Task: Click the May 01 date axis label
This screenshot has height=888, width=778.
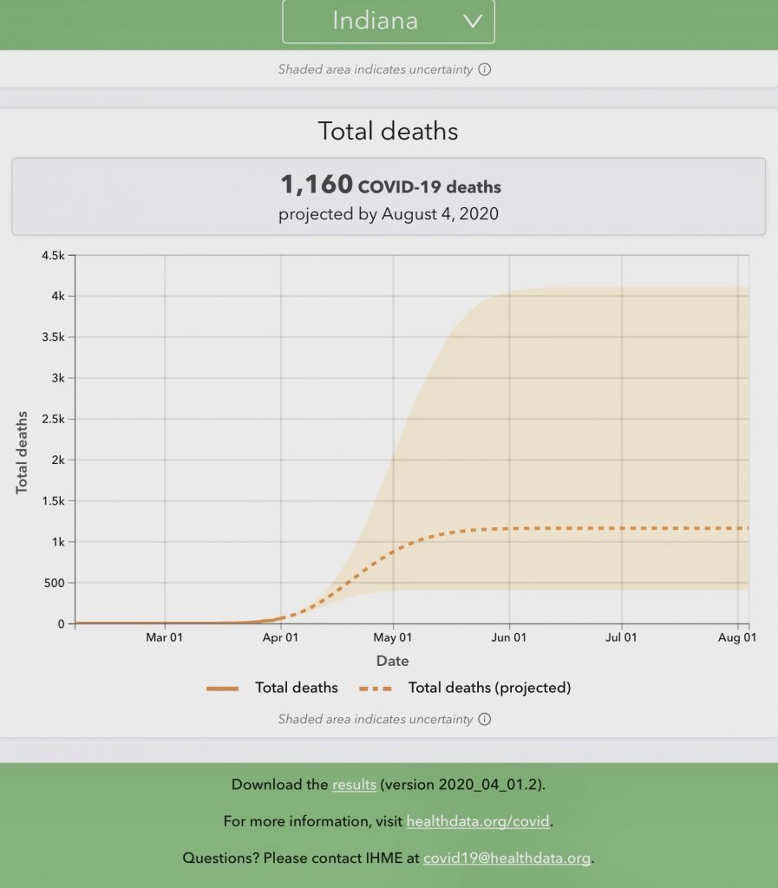Action: 392,637
